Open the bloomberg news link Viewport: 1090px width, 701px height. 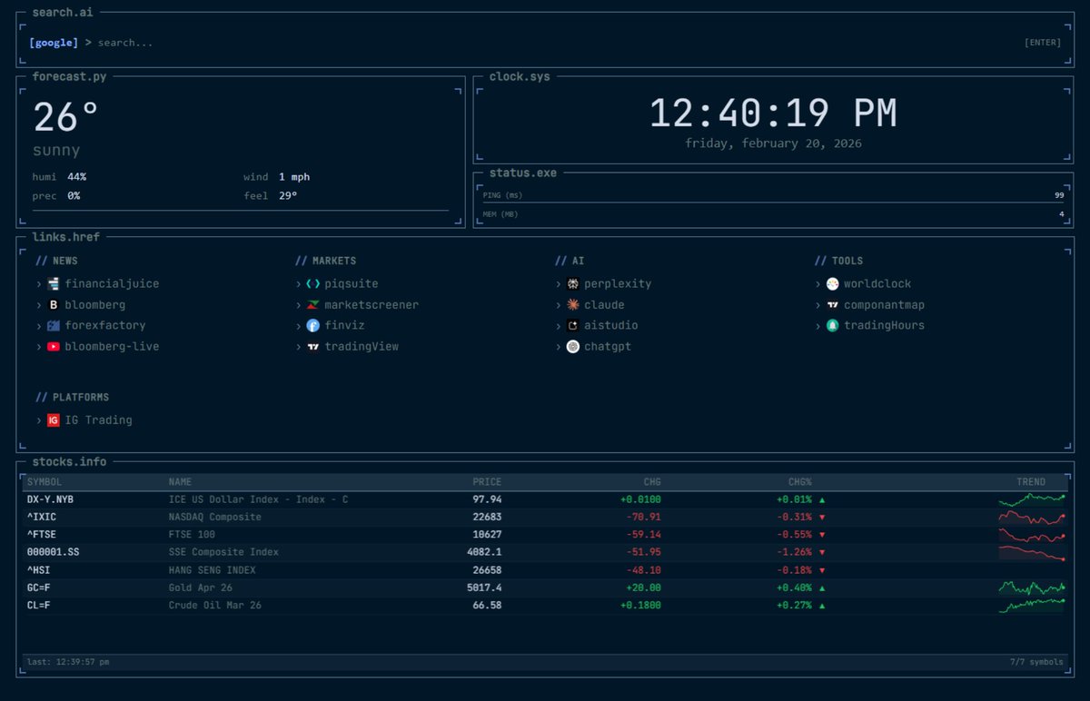[95, 305]
